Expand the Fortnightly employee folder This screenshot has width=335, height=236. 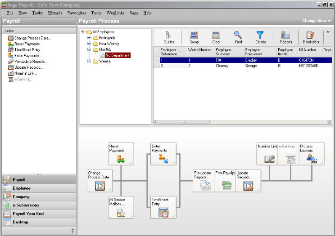pyautogui.click(x=89, y=38)
